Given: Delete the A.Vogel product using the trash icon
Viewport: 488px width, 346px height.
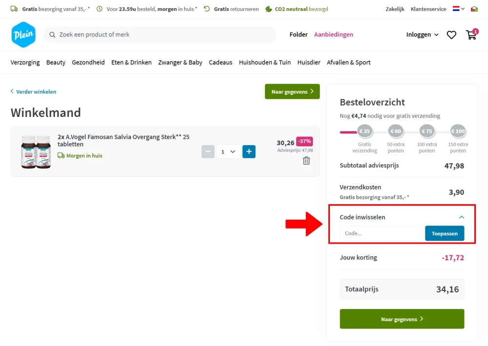Looking at the screenshot, I should (x=306, y=161).
